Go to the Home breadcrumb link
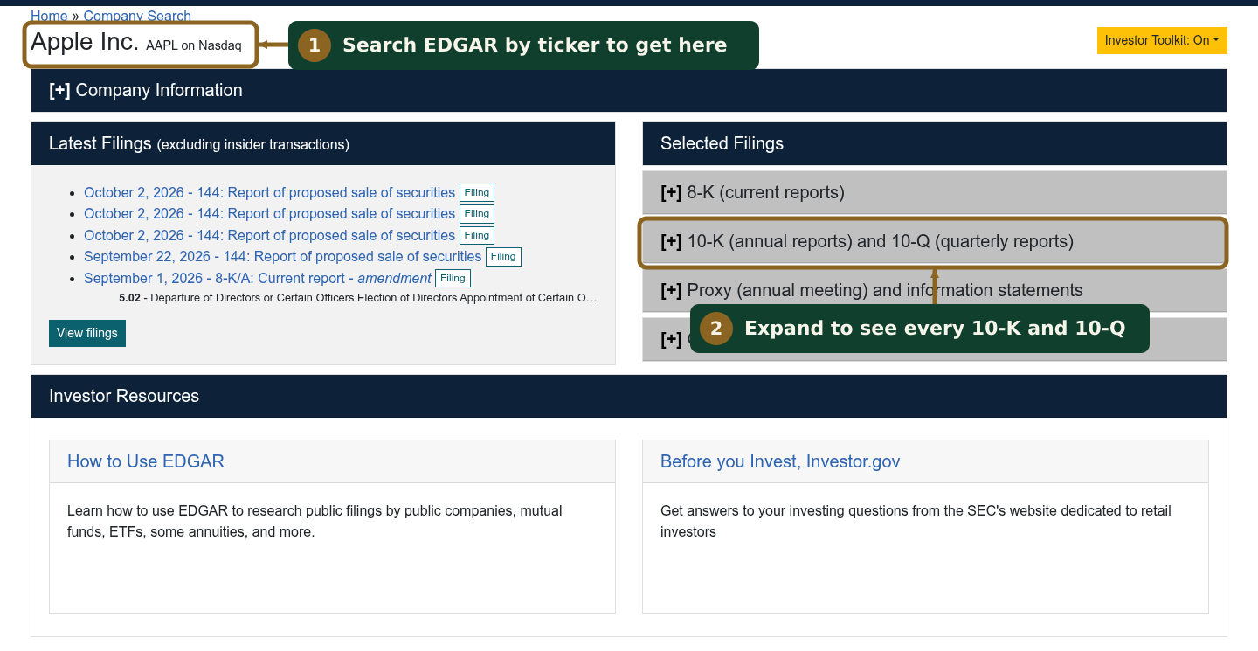The width and height of the screenshot is (1258, 651). click(49, 16)
